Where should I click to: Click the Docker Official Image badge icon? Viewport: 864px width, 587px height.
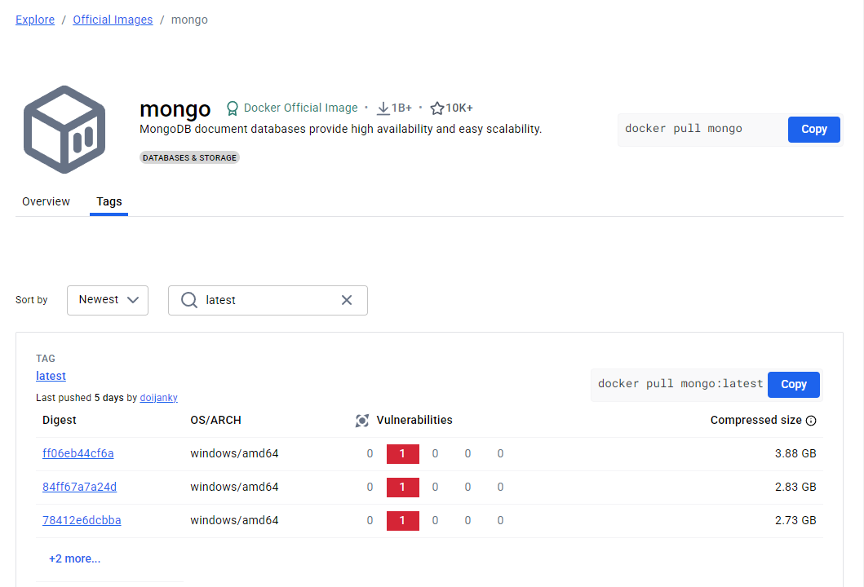233,108
